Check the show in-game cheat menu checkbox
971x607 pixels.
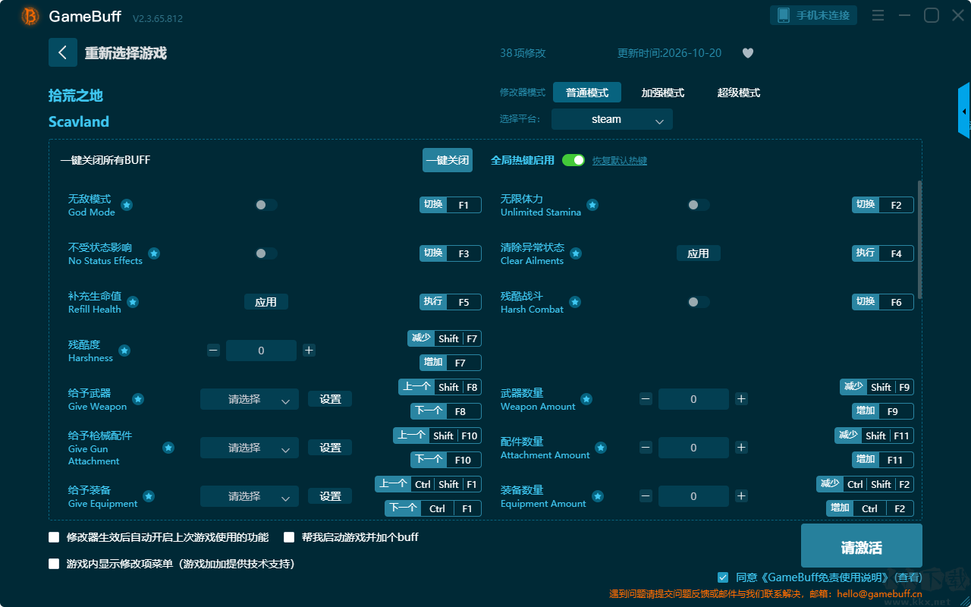tap(54, 564)
